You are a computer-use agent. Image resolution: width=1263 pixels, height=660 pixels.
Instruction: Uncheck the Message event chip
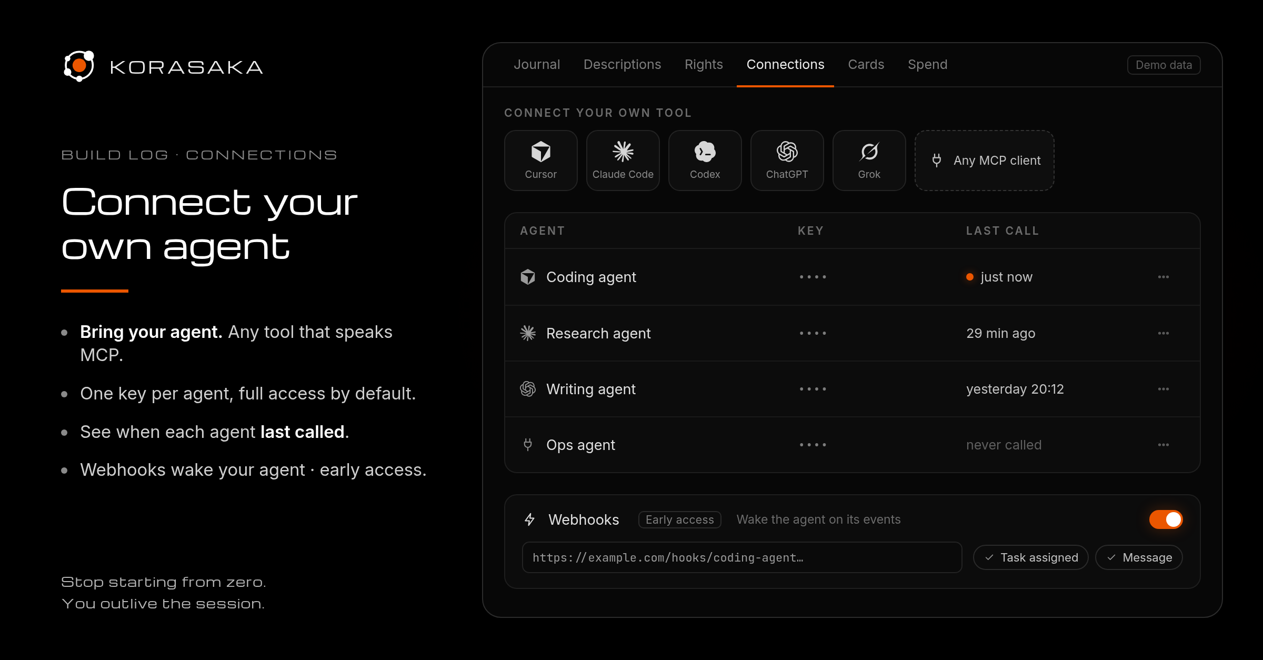(1139, 557)
